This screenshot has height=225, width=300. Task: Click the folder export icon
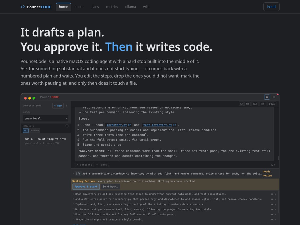pos(241,104)
